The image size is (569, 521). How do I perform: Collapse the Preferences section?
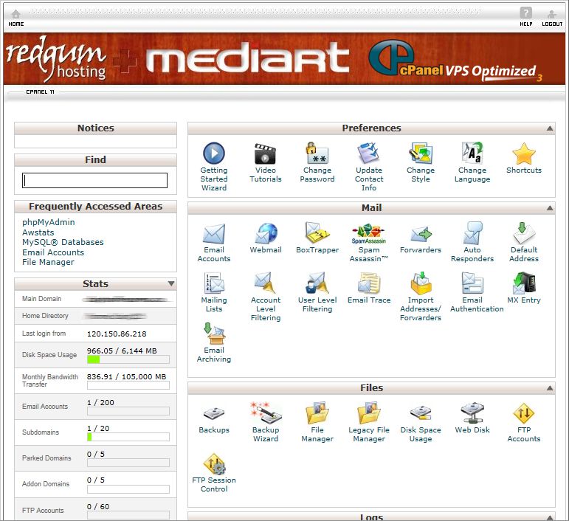point(550,128)
